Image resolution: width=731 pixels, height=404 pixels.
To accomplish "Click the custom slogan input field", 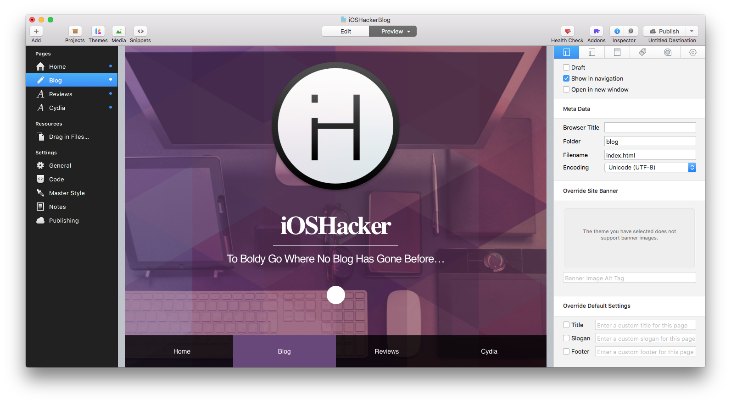I will pyautogui.click(x=646, y=338).
